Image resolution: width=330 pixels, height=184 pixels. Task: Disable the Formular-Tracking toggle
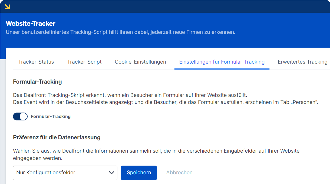point(20,116)
